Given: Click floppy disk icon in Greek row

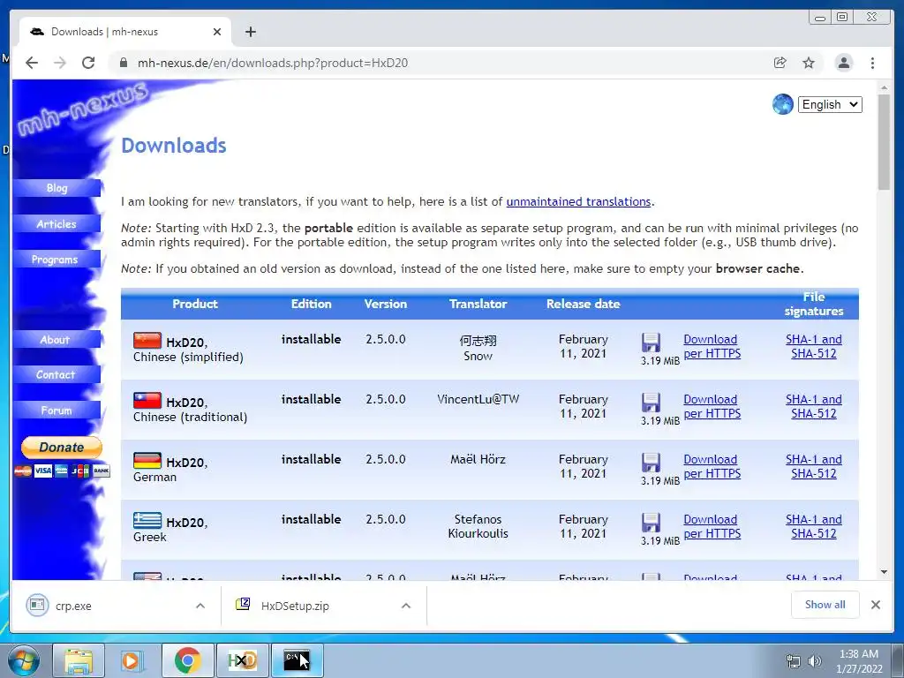Looking at the screenshot, I should (x=651, y=523).
